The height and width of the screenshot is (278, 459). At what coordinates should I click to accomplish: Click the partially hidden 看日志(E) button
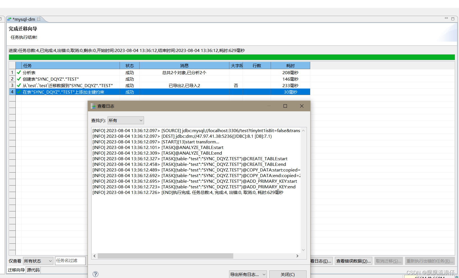[321, 261]
